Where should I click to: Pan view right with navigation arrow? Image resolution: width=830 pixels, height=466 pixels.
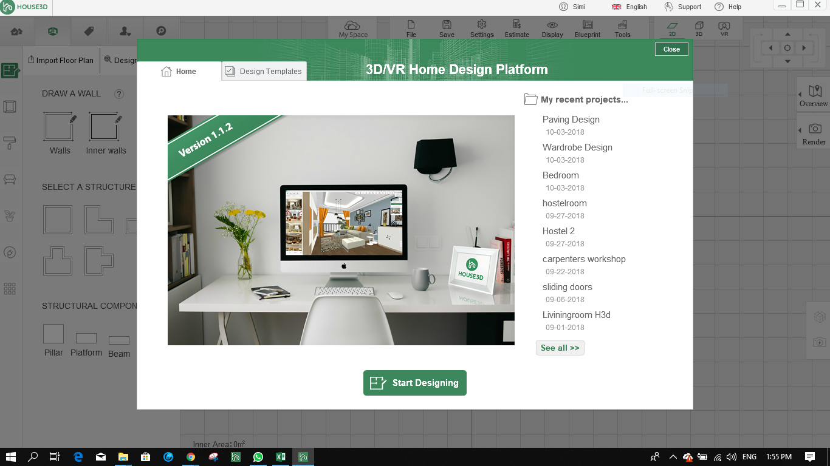pyautogui.click(x=804, y=48)
